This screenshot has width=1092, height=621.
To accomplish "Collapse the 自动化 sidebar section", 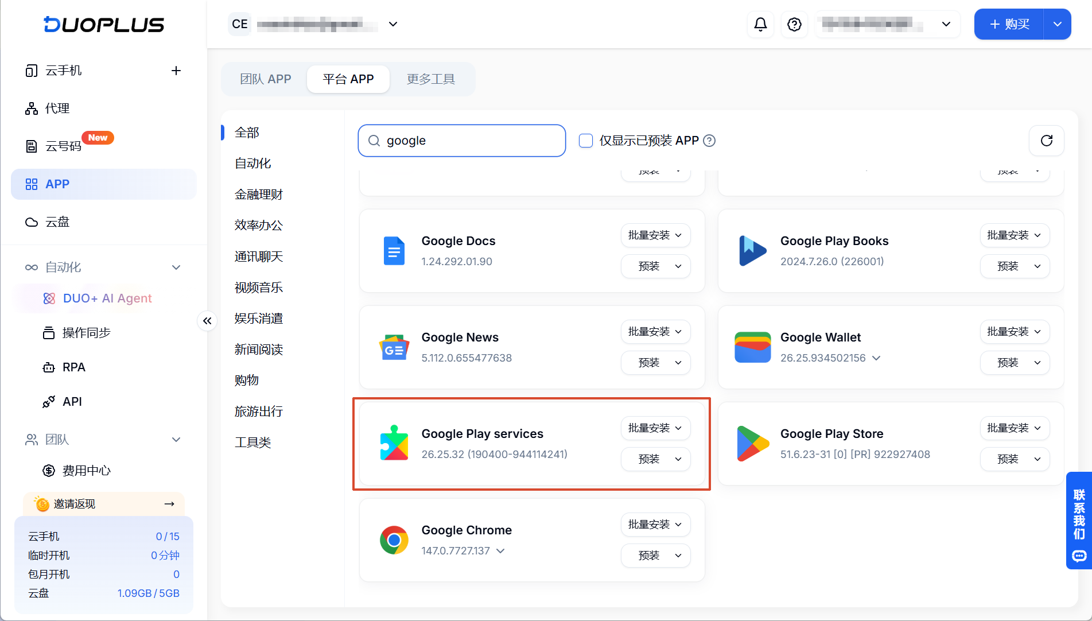I will (176, 267).
